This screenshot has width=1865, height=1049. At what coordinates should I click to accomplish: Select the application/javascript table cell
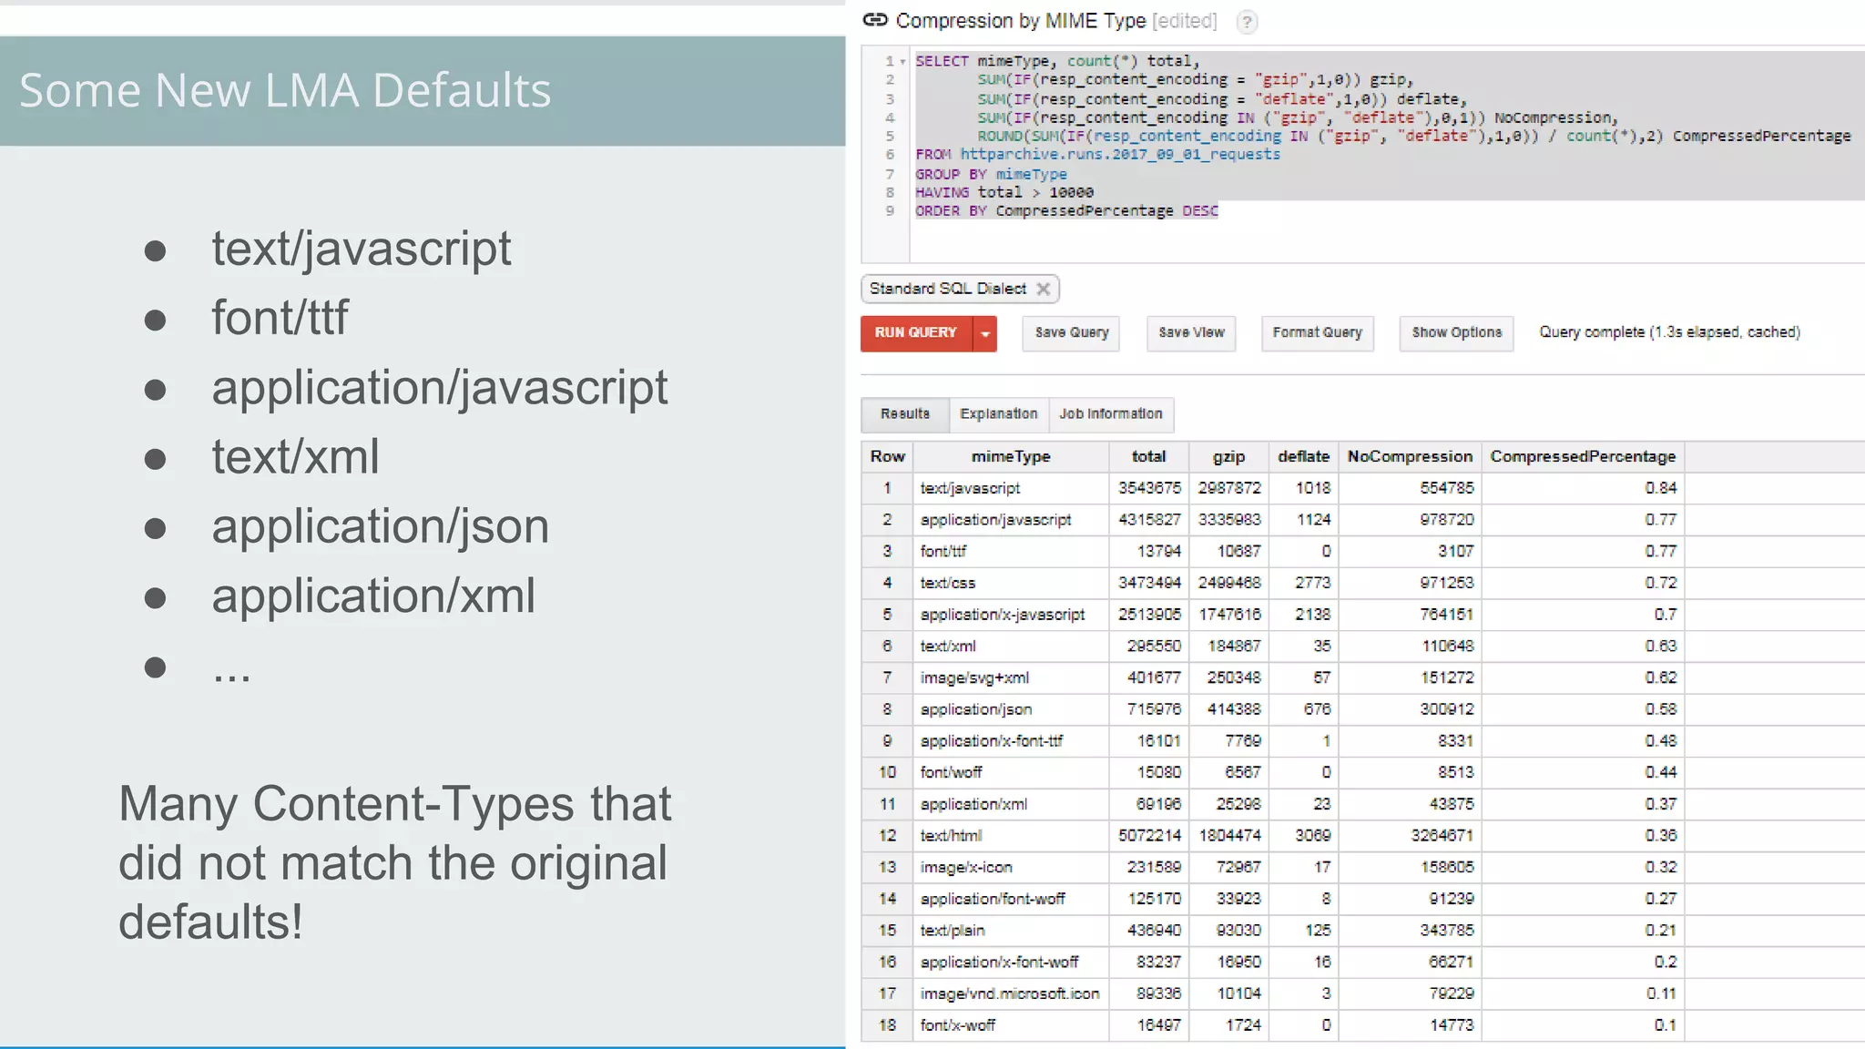point(1011,520)
